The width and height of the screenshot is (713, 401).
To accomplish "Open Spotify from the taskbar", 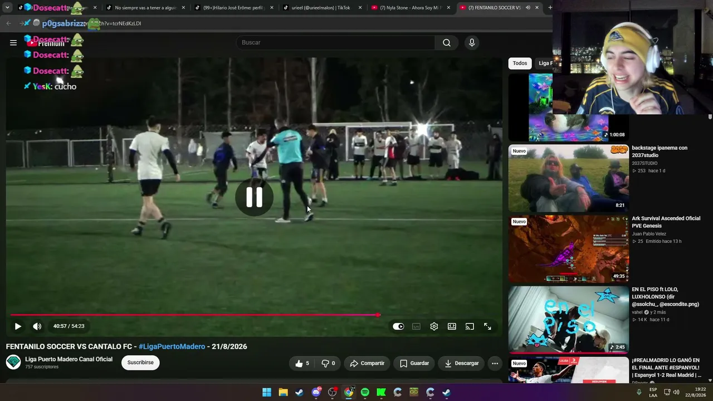I will point(365,392).
